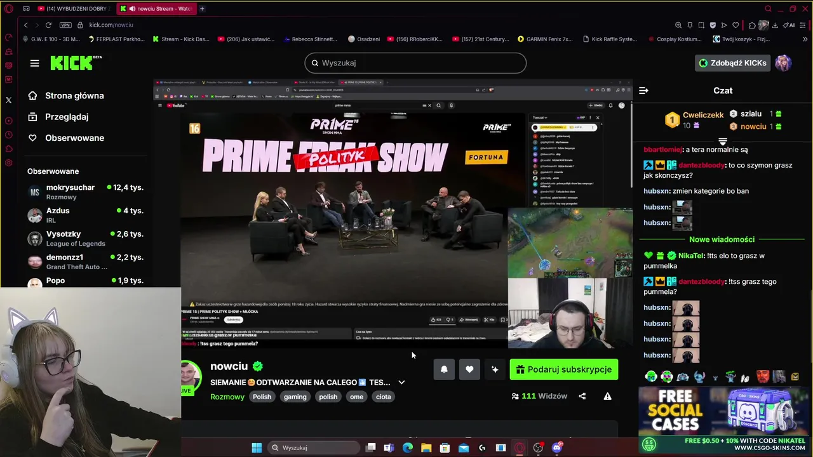Viewport: 813px width, 457px height.
Task: Expand the stream title chevron
Action: (x=401, y=382)
